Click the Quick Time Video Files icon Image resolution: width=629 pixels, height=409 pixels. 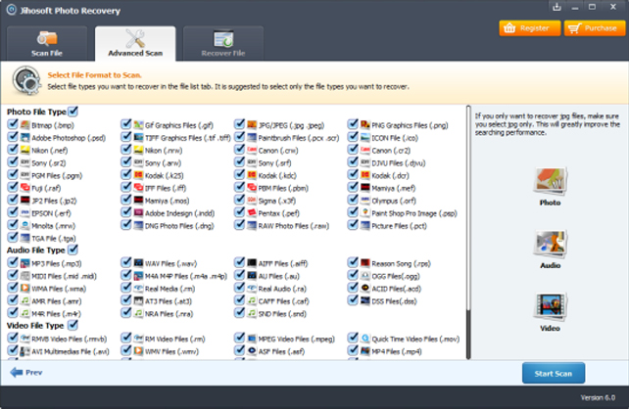coord(365,338)
